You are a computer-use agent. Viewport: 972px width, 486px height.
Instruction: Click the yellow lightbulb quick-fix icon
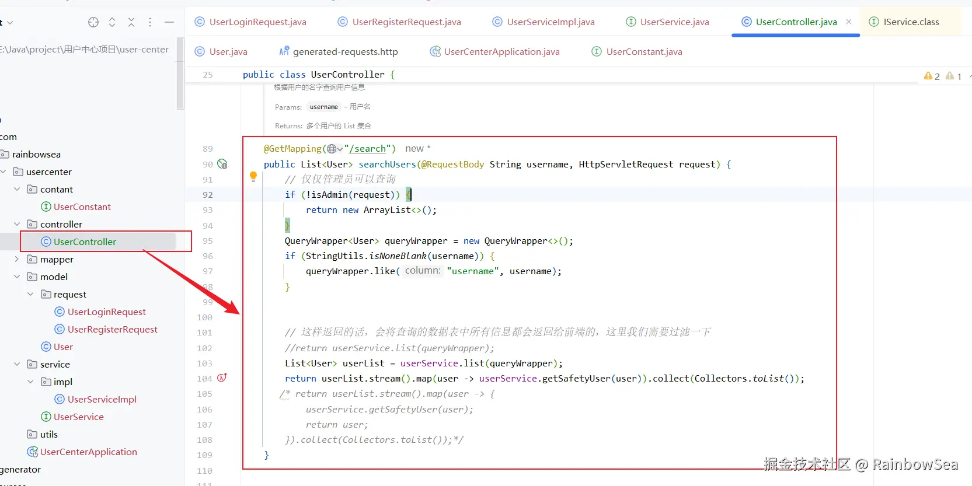[253, 176]
